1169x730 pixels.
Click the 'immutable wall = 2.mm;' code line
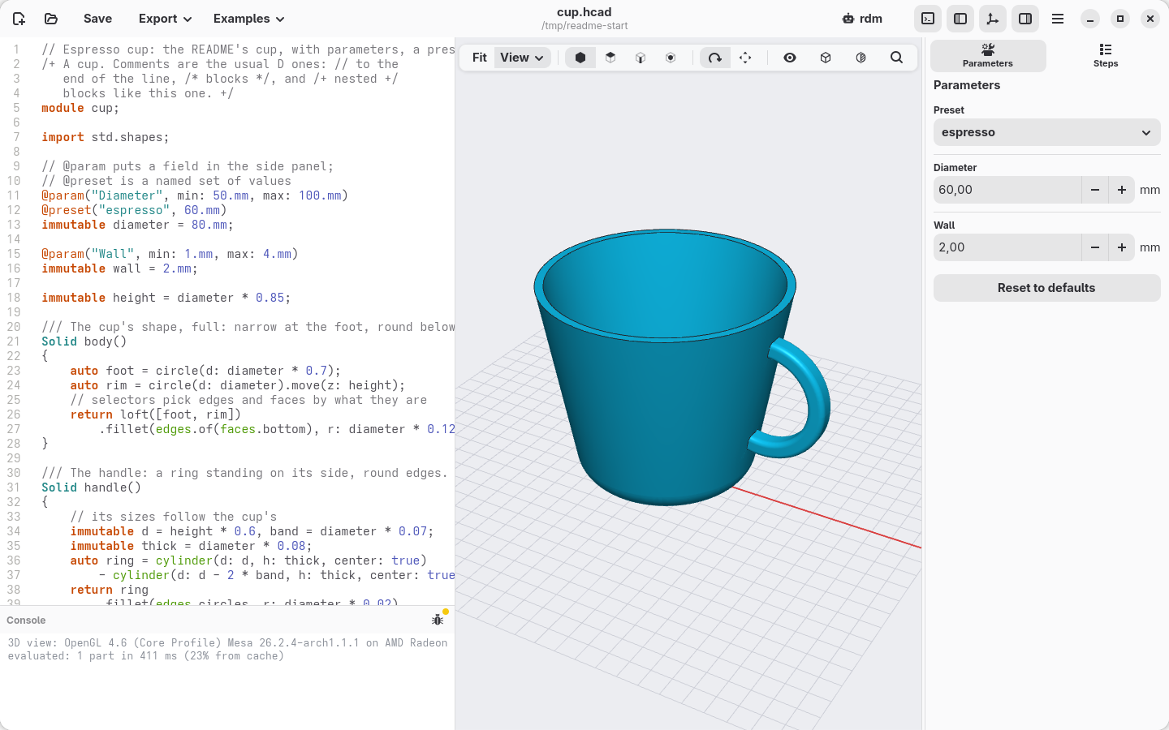(x=119, y=268)
